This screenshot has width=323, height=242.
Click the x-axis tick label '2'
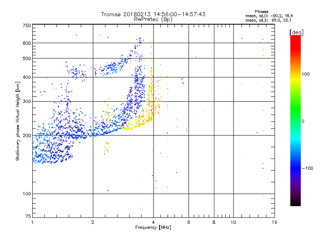click(93, 222)
